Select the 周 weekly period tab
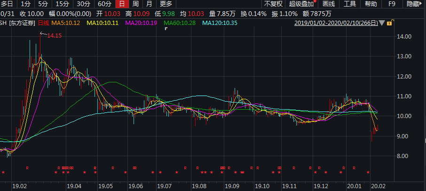 tap(135, 4)
